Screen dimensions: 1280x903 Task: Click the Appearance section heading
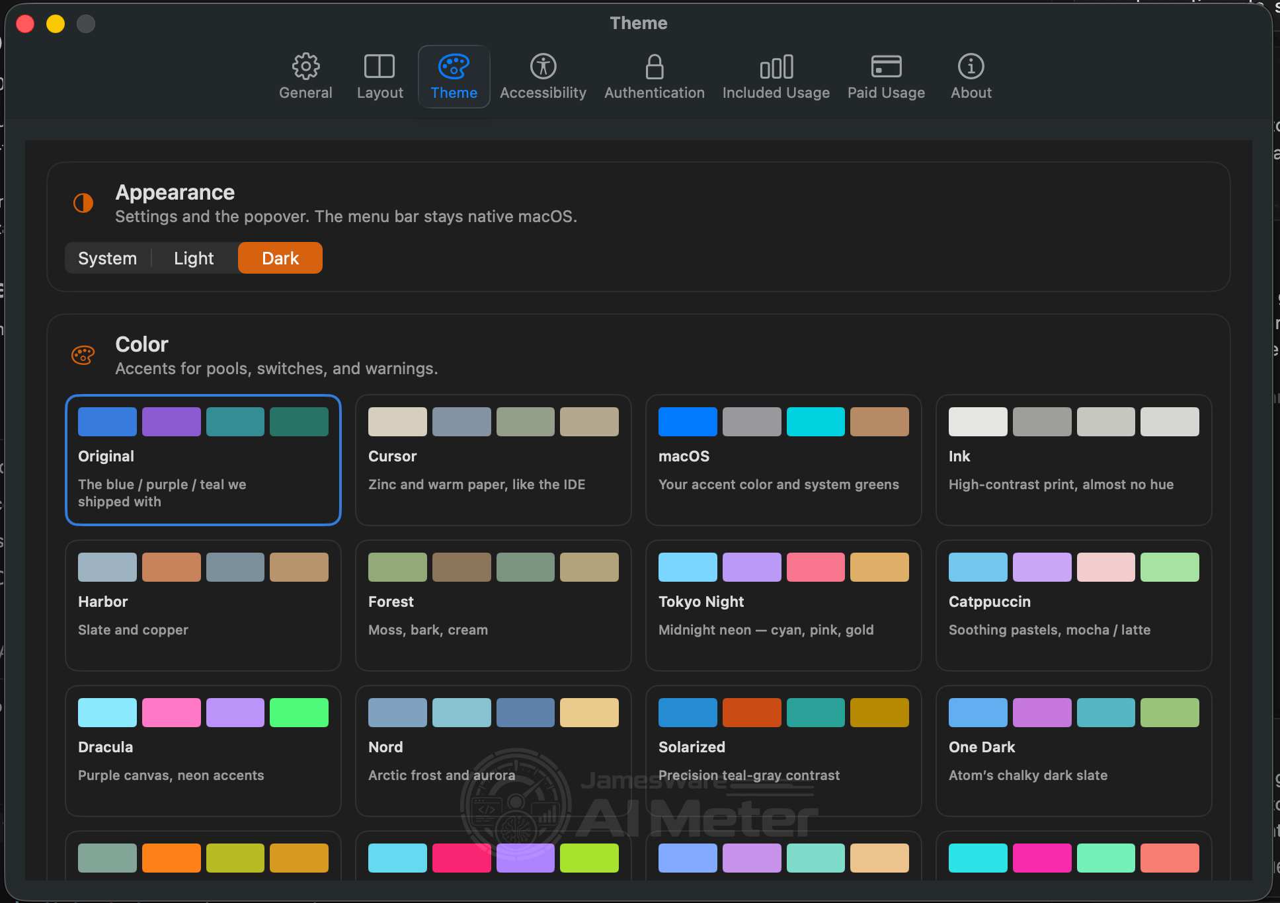tap(175, 192)
